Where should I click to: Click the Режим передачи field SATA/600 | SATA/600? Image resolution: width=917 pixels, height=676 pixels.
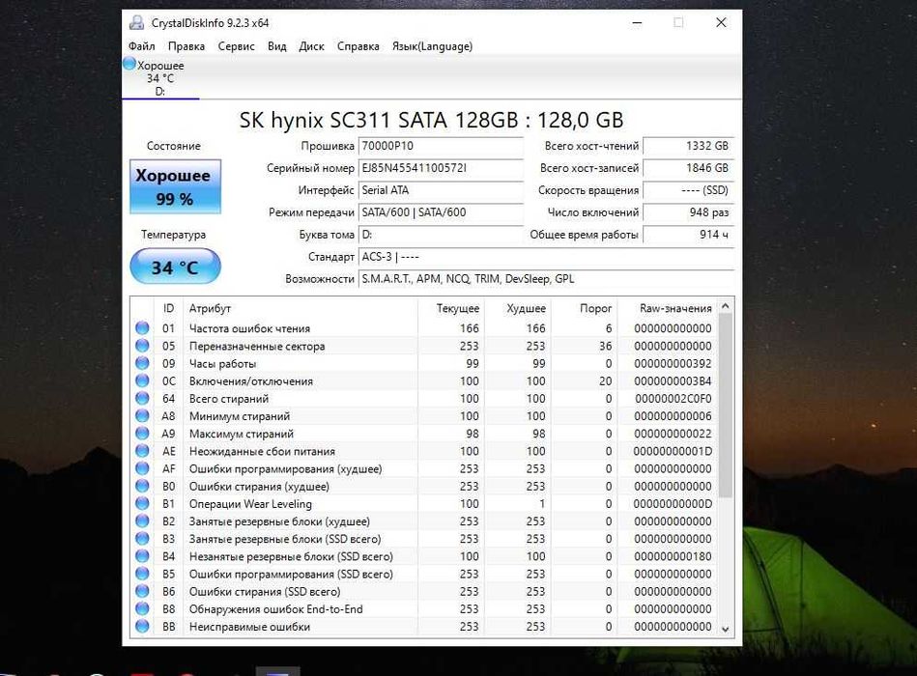pos(441,212)
